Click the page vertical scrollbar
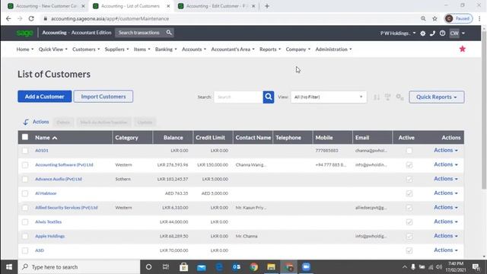Screen dimensions: 487x274 click(484, 110)
